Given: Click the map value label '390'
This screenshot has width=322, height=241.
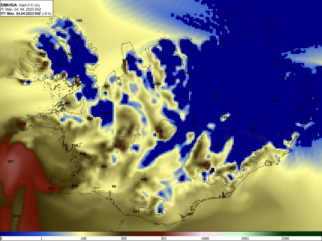Looking at the screenshot, I should [x=157, y=84].
